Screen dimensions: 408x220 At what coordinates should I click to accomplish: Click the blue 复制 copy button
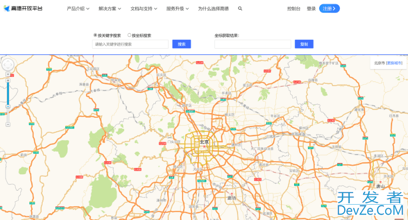pyautogui.click(x=304, y=44)
